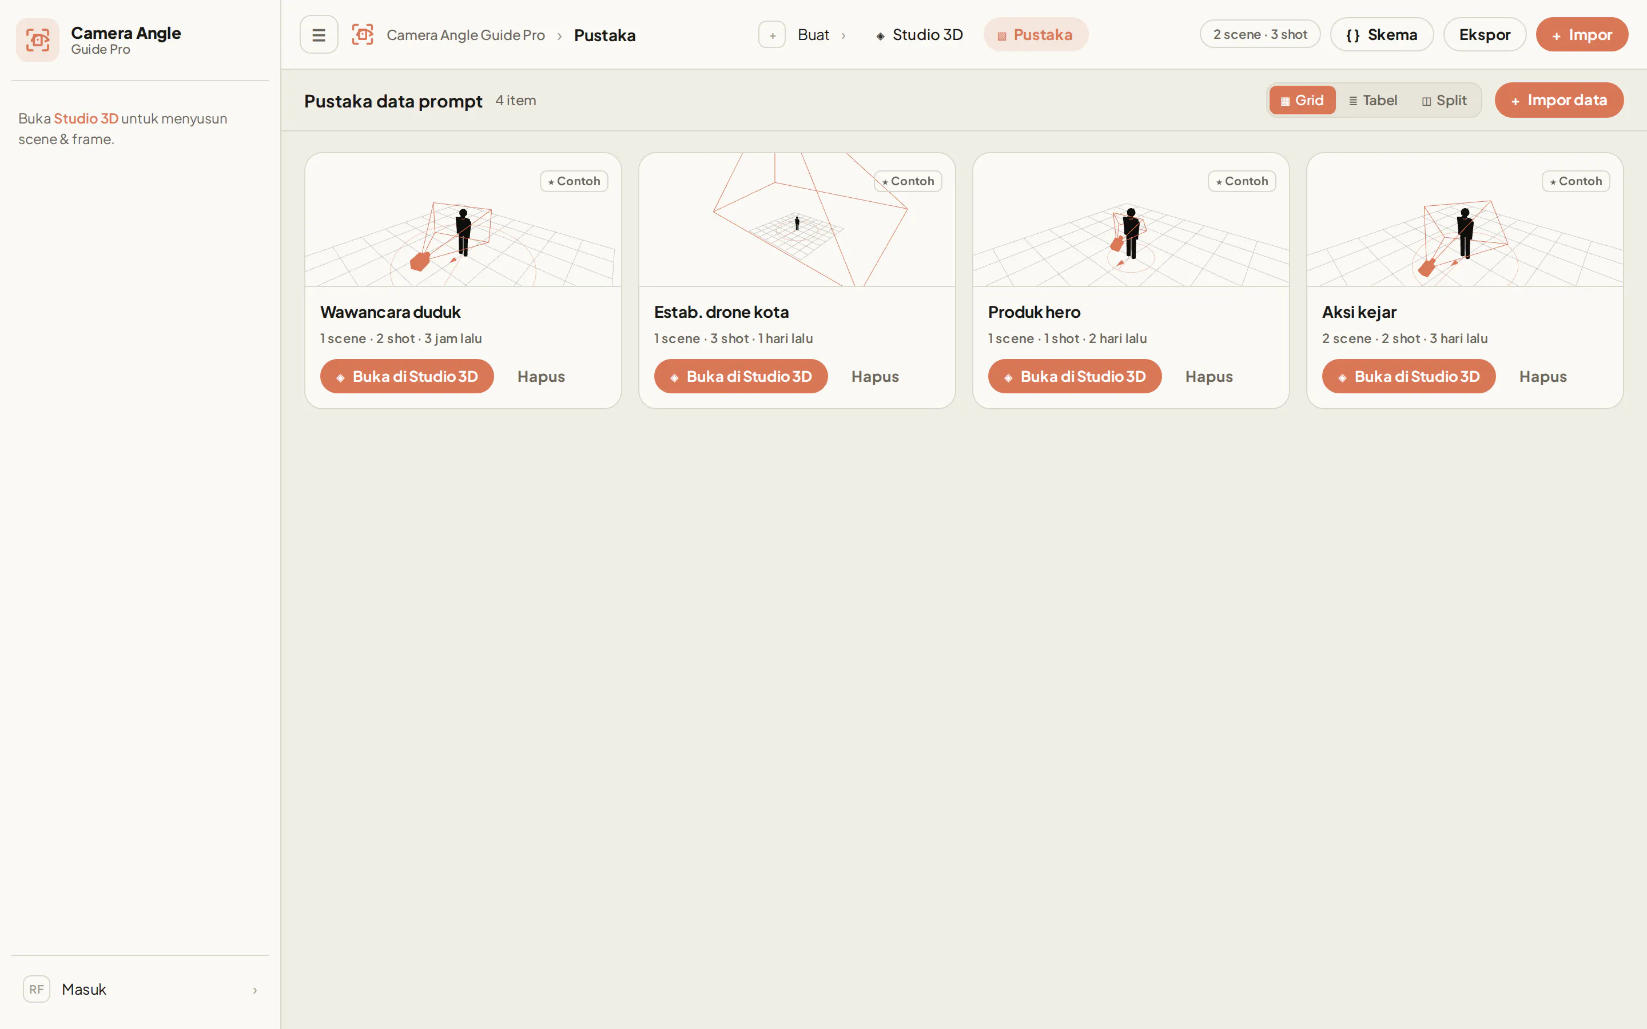Screen dimensions: 1647x1029
Task: Expand the Masuk account chevron
Action: 255,990
